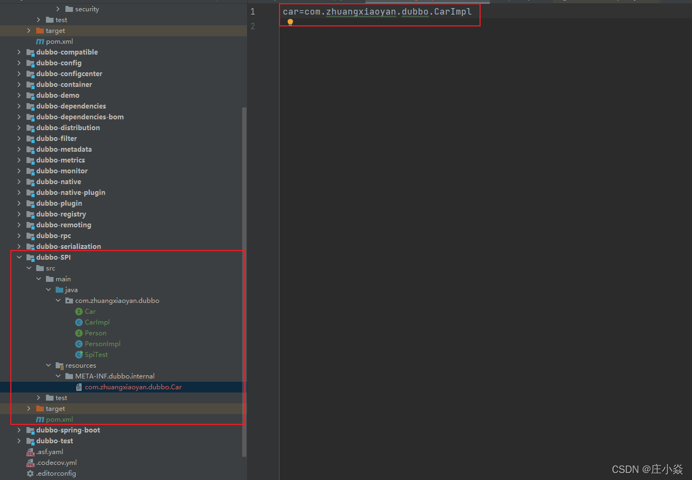Select the dubbo-dependencies-bom module

click(80, 117)
